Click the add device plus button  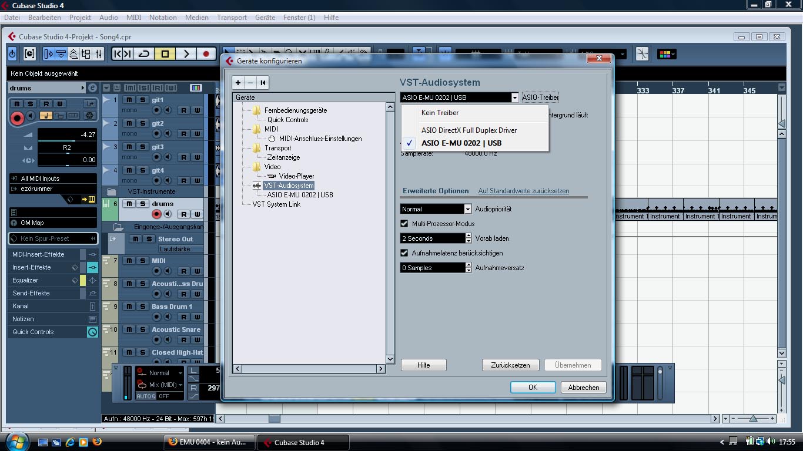(x=238, y=83)
